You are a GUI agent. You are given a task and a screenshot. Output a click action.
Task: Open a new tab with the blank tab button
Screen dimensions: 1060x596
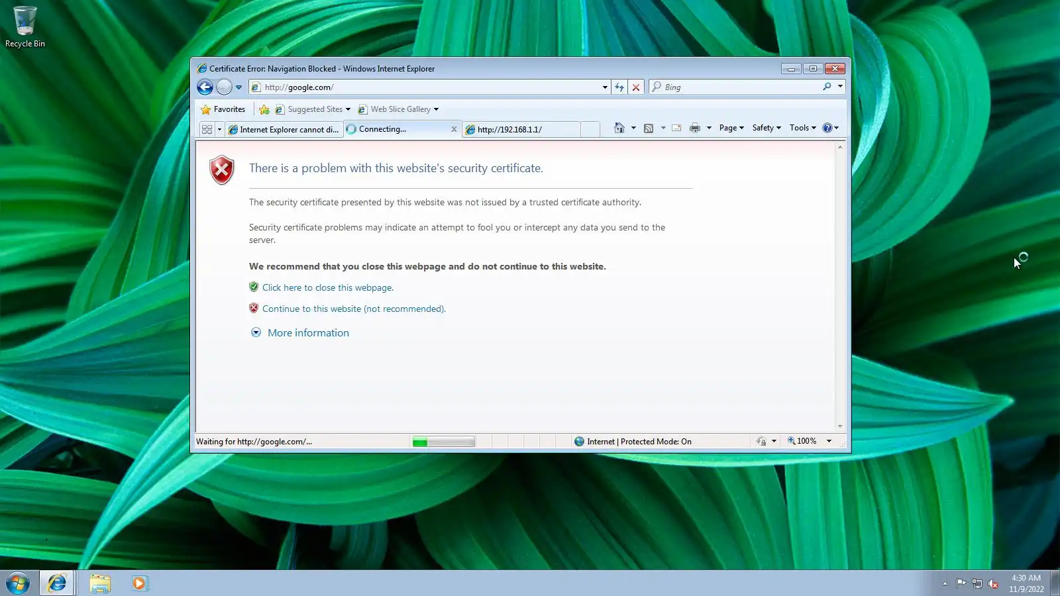pyautogui.click(x=590, y=129)
